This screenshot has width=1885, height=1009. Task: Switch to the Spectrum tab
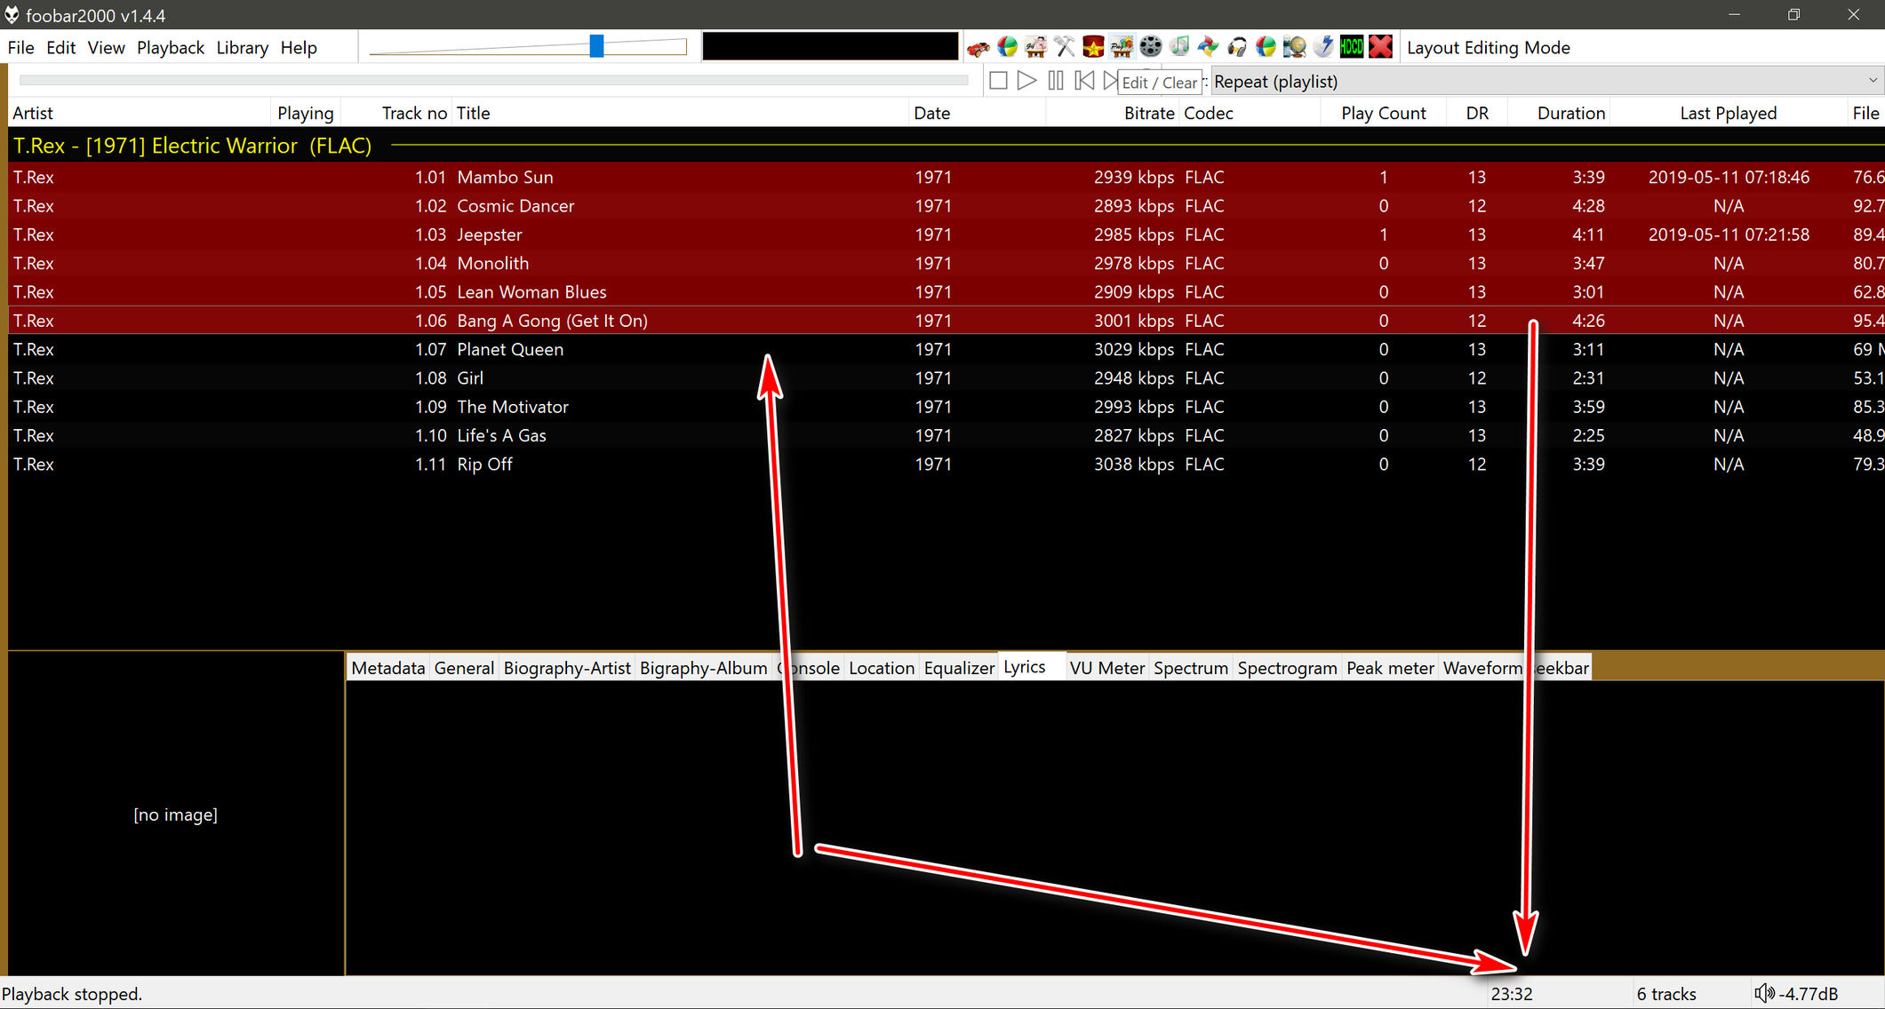[x=1191, y=668]
